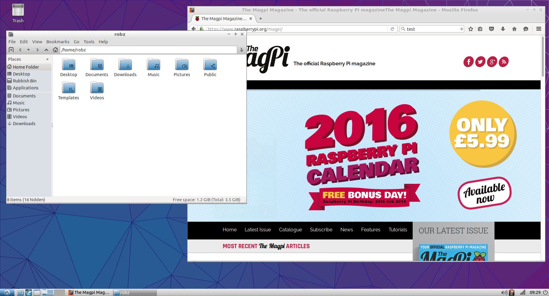The image size is (549, 296).
Task: Open the Bookmarks menu in file manager
Action: tap(58, 42)
